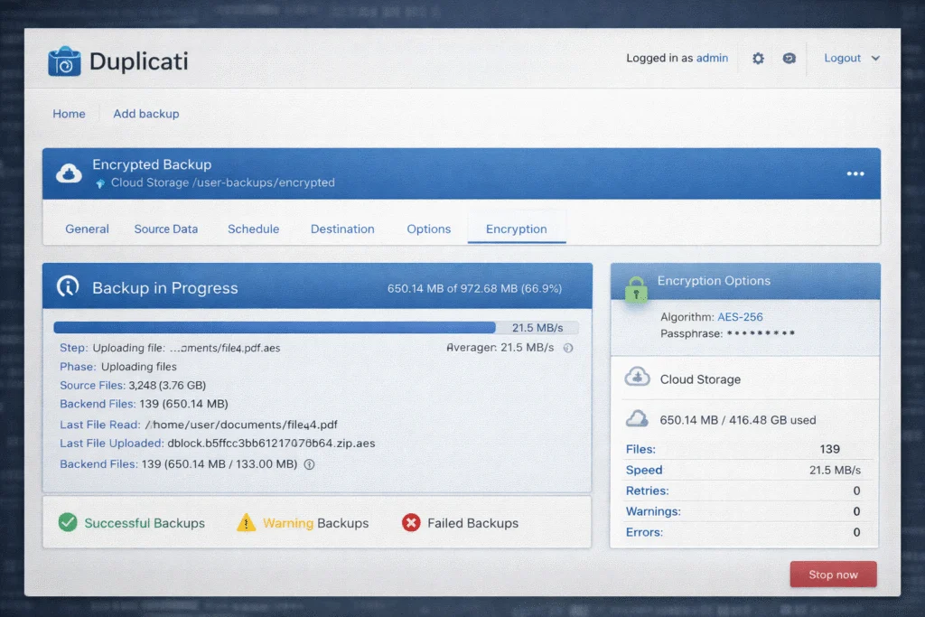Click the cloud icon on the Encrypted Backup banner
This screenshot has width=925, height=617.
(x=69, y=172)
